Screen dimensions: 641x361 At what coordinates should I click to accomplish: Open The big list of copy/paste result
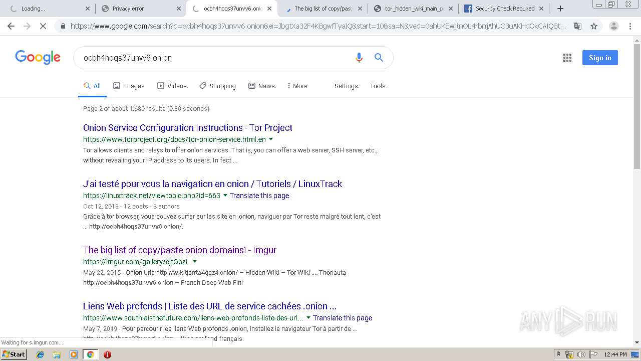click(x=180, y=250)
